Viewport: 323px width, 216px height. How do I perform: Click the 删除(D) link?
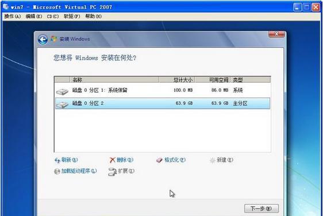coord(125,160)
